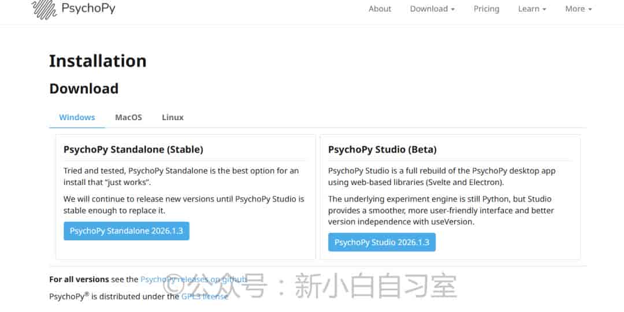Click the PsychoPy Standalone (Stable) heading

pos(133,150)
